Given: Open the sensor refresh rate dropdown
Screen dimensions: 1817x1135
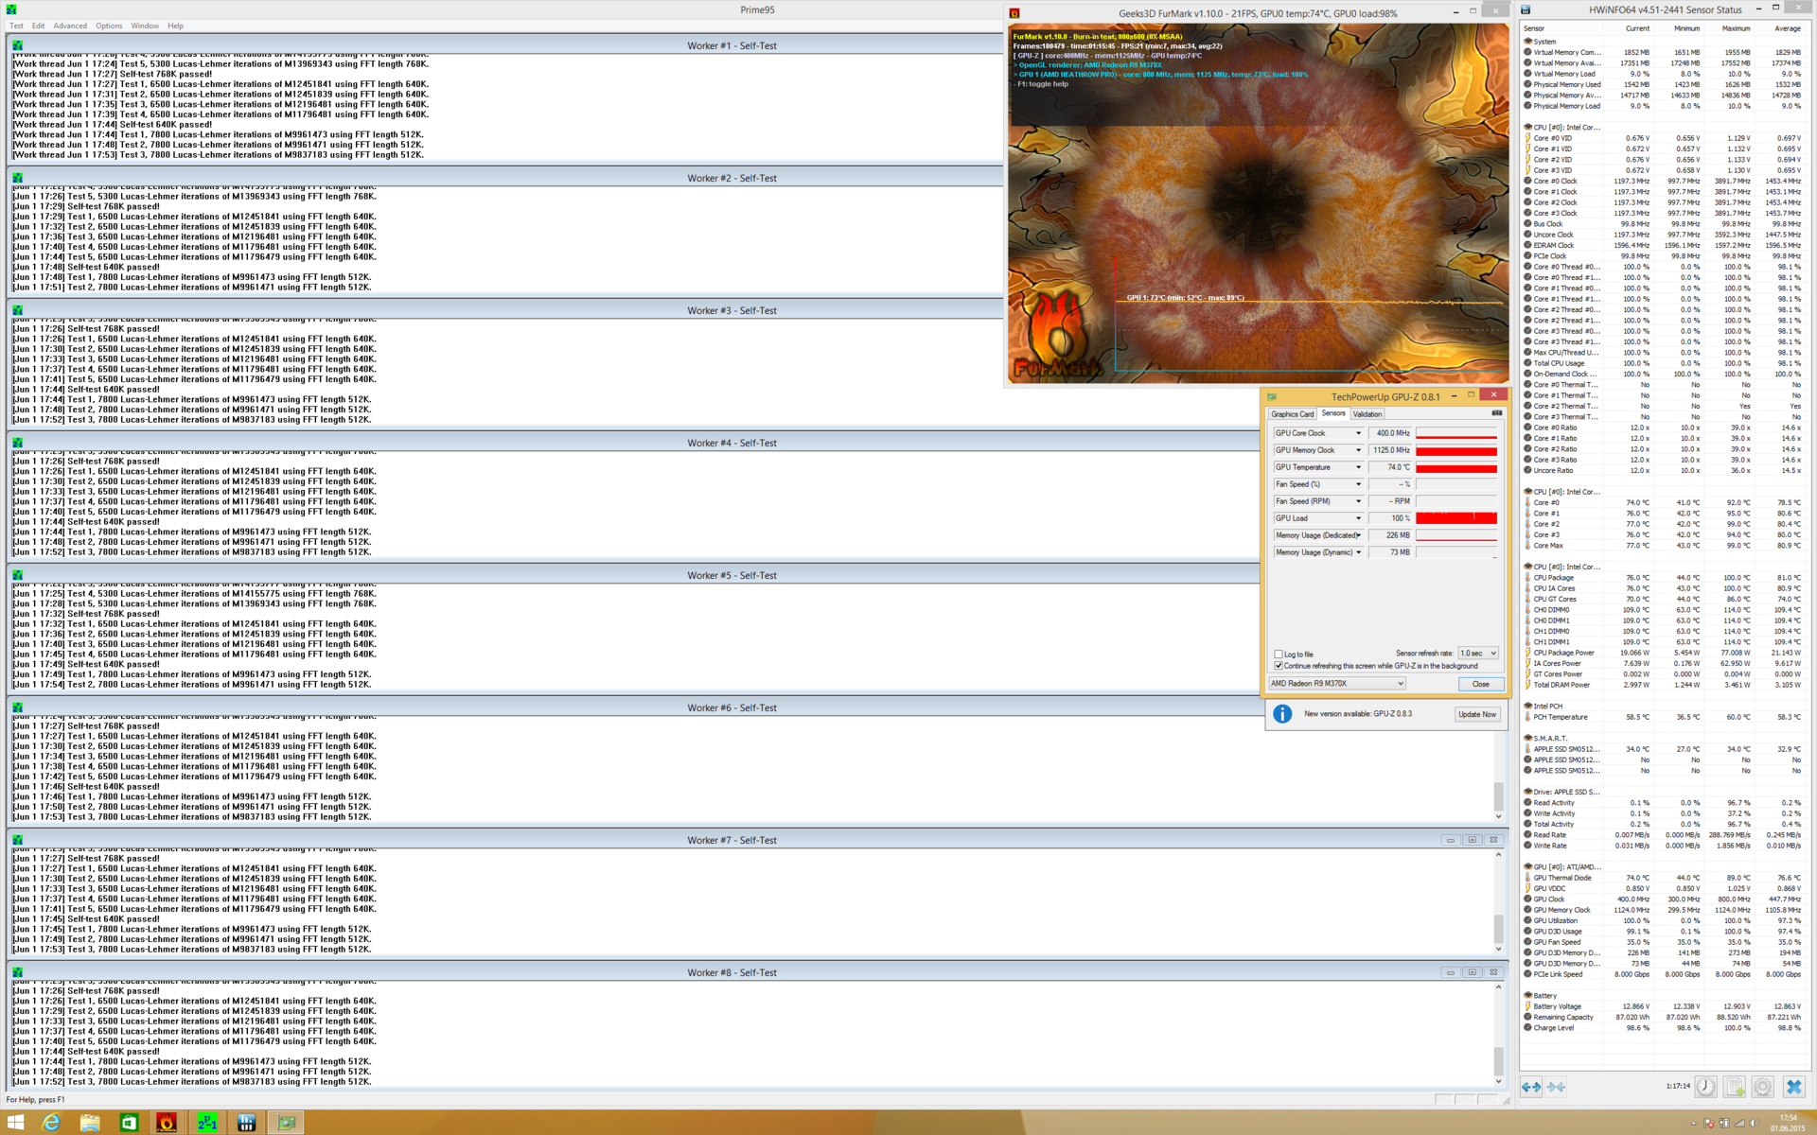Looking at the screenshot, I should 1478,654.
